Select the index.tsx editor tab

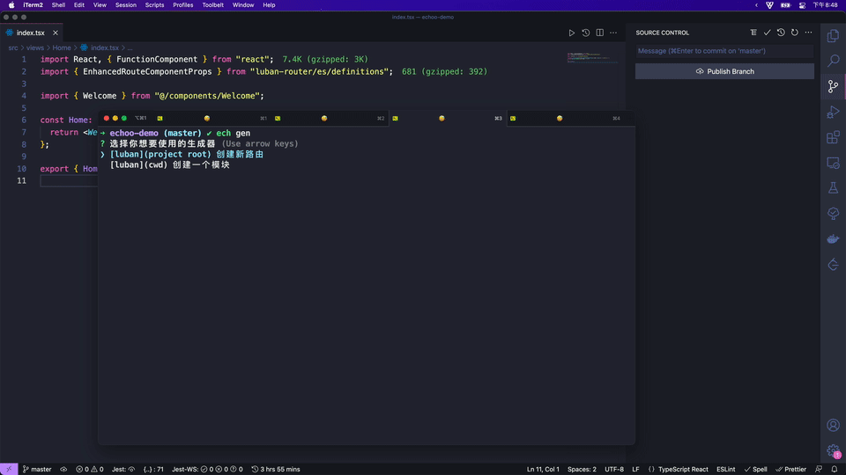point(30,33)
